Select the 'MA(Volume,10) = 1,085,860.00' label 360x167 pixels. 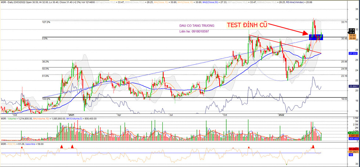(x=48, y=119)
